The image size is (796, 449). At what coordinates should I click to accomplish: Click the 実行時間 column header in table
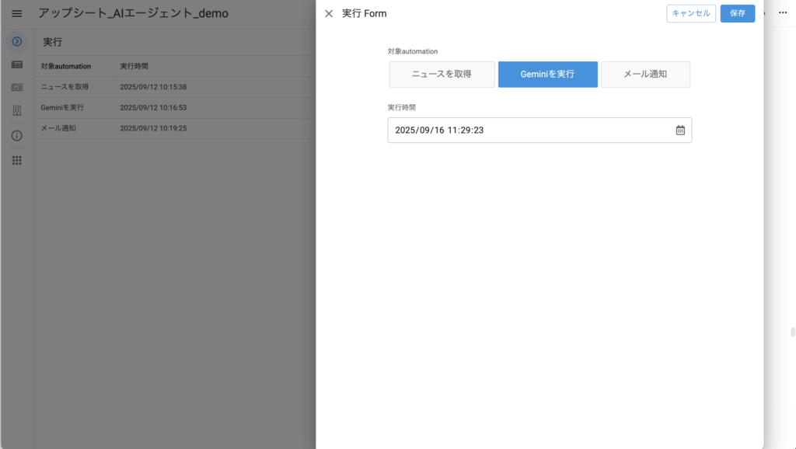tap(134, 66)
